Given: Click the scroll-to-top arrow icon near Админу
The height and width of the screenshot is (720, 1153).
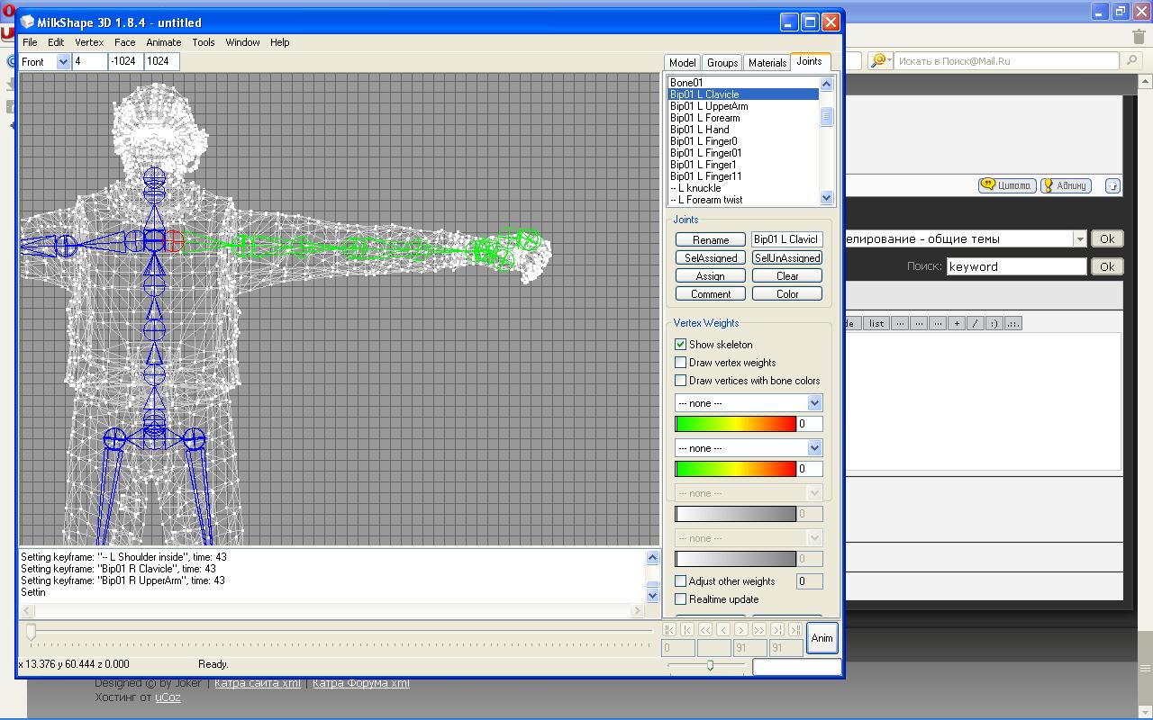Looking at the screenshot, I should tap(1112, 186).
